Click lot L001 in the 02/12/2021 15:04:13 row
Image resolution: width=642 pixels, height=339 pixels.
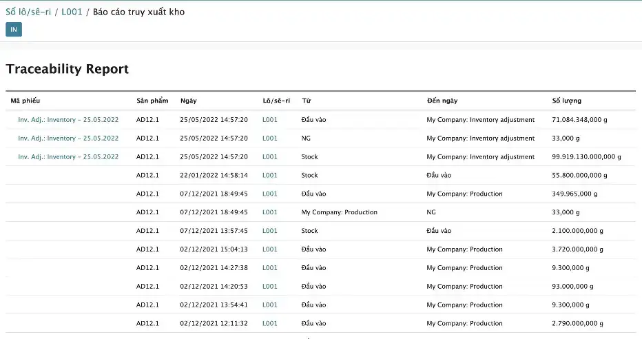pos(269,249)
